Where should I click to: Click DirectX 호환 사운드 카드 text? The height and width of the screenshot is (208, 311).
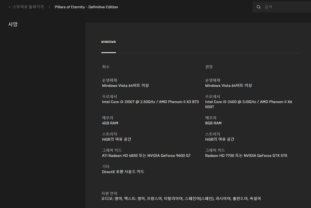pos(123,172)
